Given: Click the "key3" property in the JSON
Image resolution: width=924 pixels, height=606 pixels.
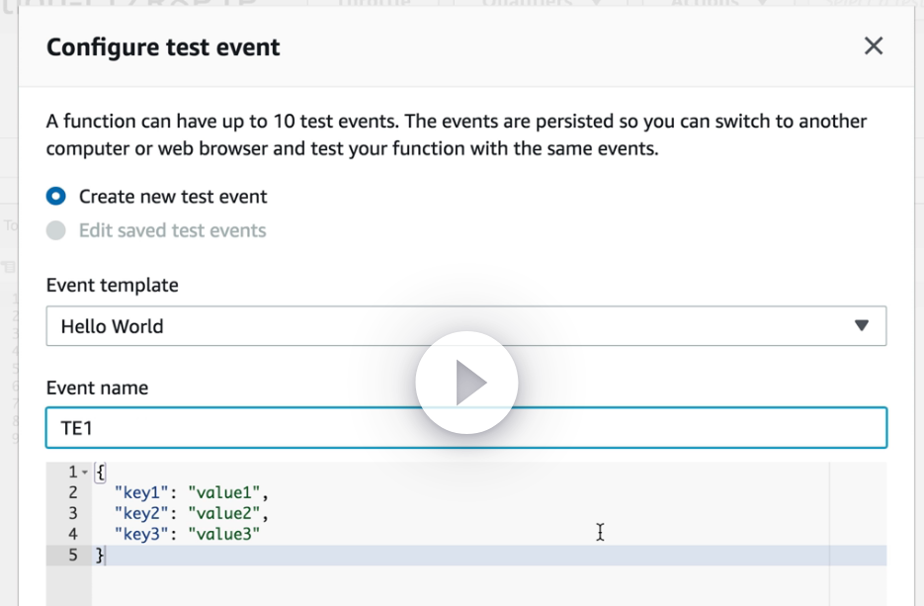Looking at the screenshot, I should point(141,534).
